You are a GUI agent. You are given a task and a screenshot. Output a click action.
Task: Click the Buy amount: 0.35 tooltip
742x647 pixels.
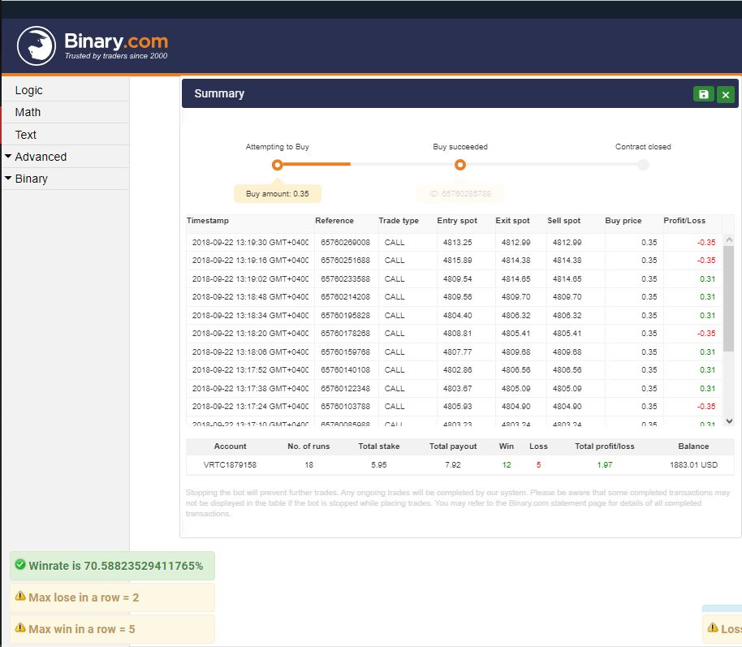[278, 193]
